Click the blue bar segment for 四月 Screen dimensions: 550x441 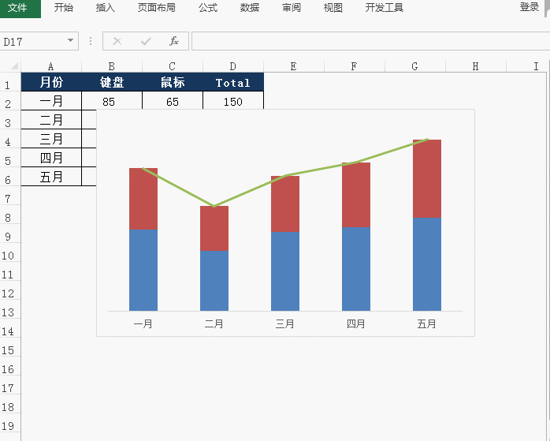[x=356, y=269]
